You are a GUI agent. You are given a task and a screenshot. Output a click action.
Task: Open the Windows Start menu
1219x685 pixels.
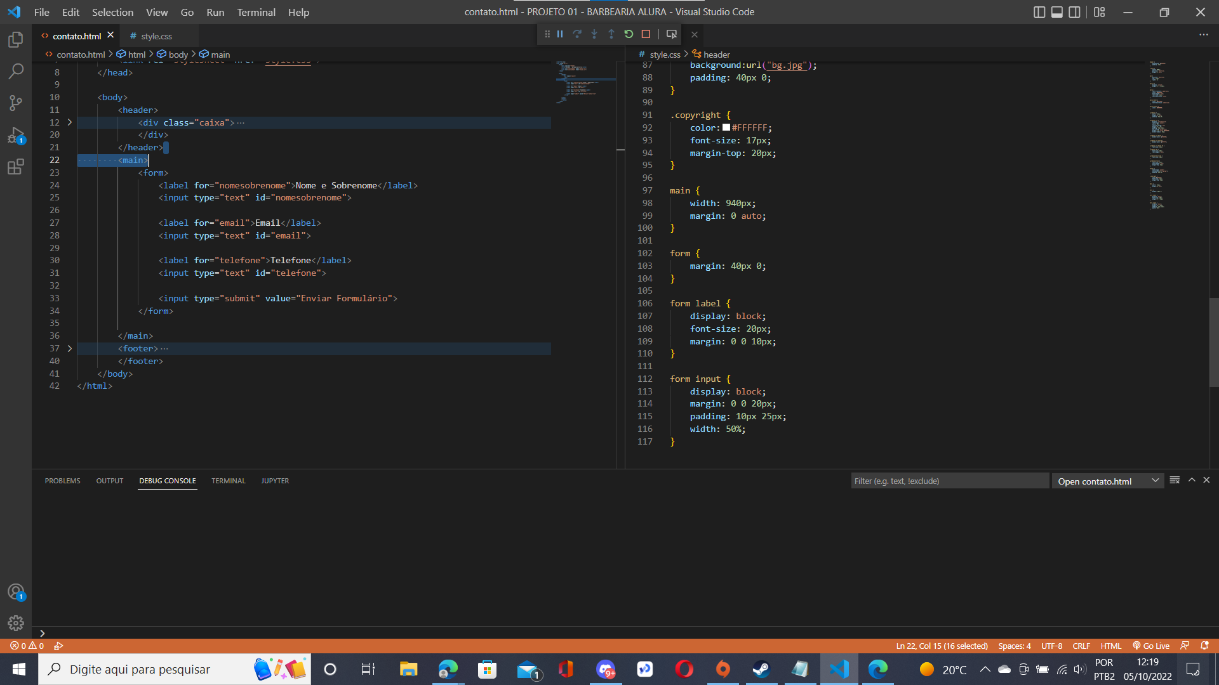(19, 669)
